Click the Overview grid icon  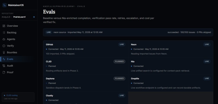4,26
